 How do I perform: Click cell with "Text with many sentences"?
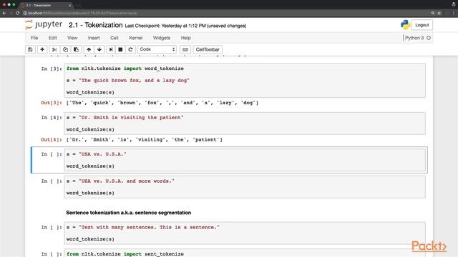245,233
